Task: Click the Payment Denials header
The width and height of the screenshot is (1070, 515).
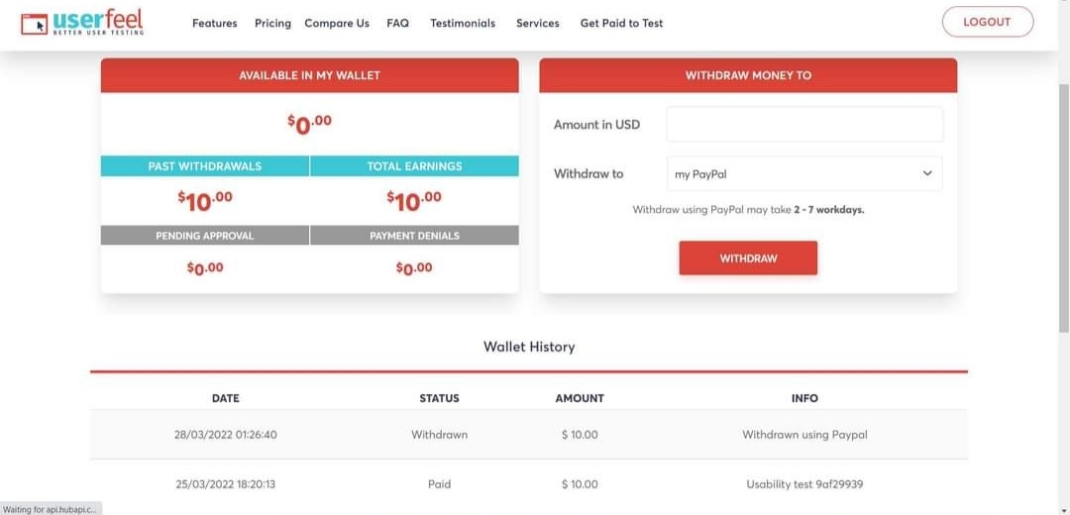Action: click(414, 236)
